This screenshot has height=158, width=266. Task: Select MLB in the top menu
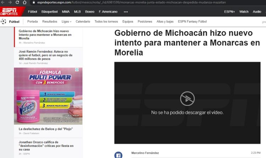point(77,12)
